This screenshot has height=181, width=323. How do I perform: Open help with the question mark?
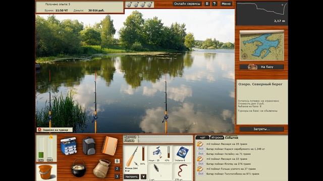point(214,4)
